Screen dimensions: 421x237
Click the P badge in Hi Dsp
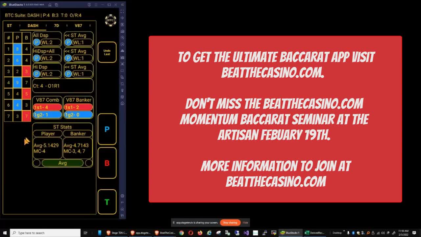tap(37, 74)
